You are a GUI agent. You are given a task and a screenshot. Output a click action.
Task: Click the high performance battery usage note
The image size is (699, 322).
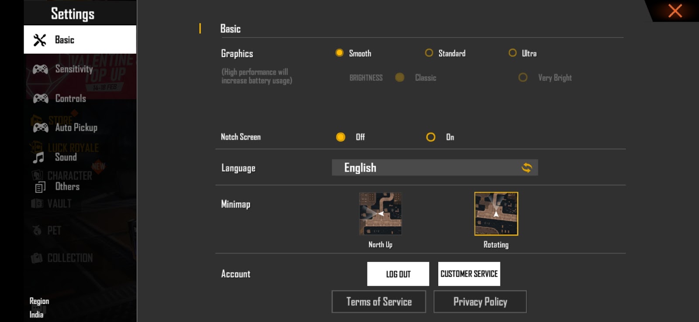pyautogui.click(x=256, y=76)
